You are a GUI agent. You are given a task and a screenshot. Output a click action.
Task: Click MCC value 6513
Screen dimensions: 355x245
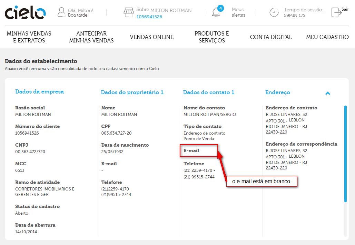click(20, 170)
